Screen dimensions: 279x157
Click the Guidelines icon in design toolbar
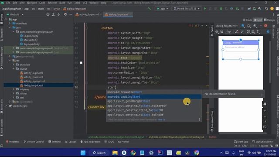258,32
